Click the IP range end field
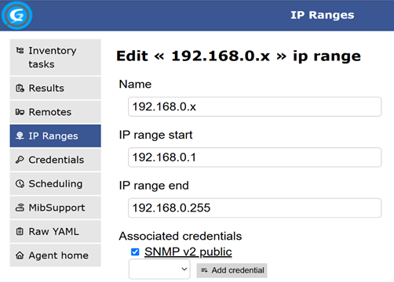 click(x=254, y=208)
